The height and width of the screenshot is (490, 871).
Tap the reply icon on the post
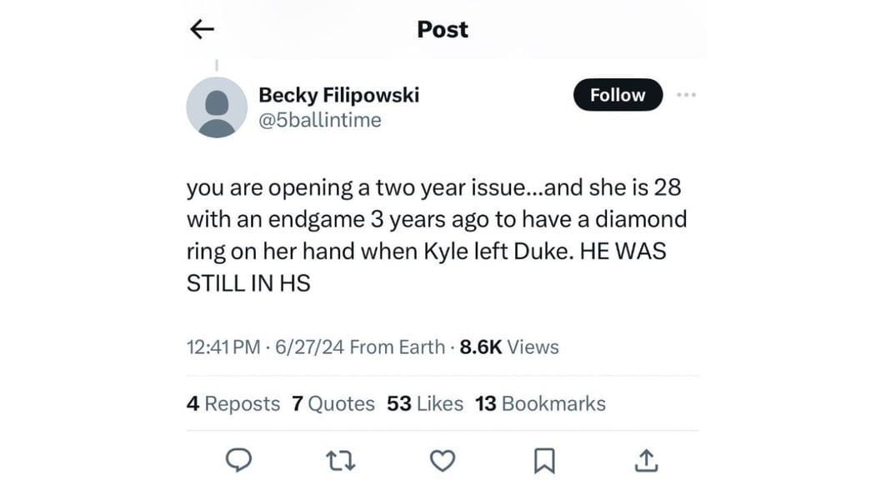[238, 460]
